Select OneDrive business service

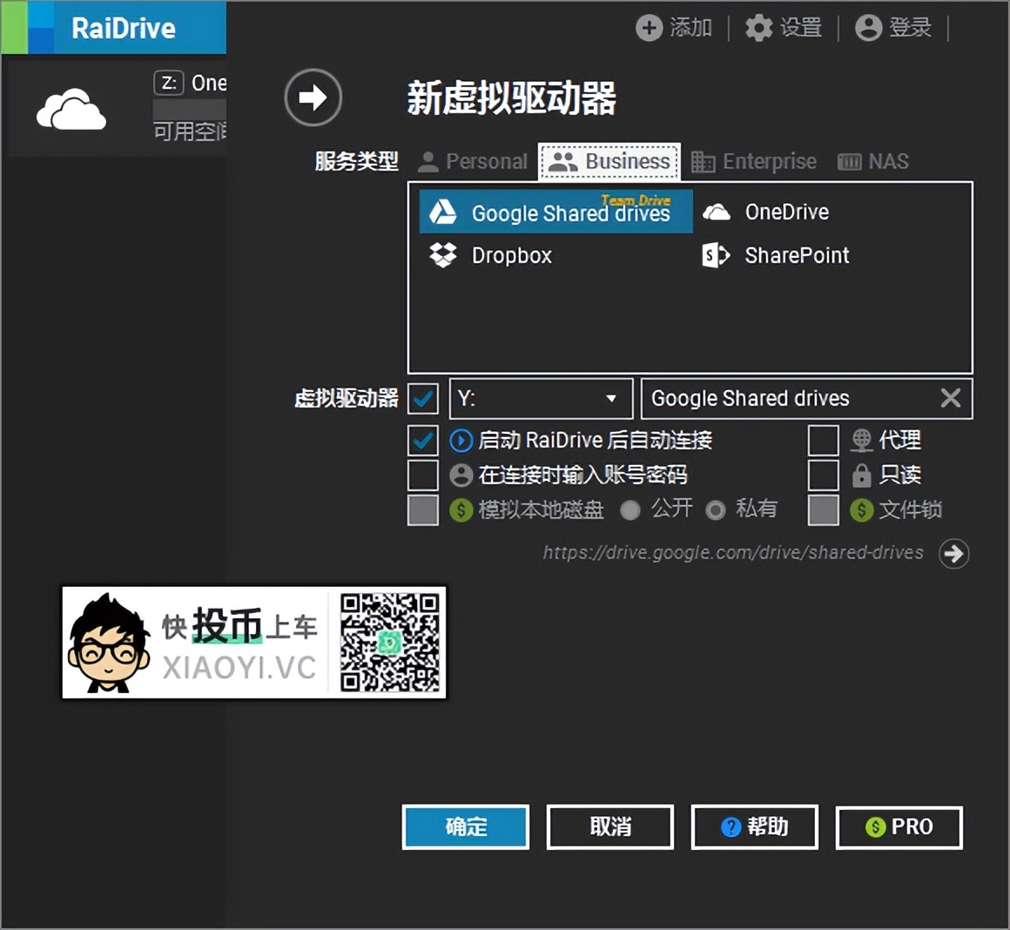pyautogui.click(x=766, y=212)
